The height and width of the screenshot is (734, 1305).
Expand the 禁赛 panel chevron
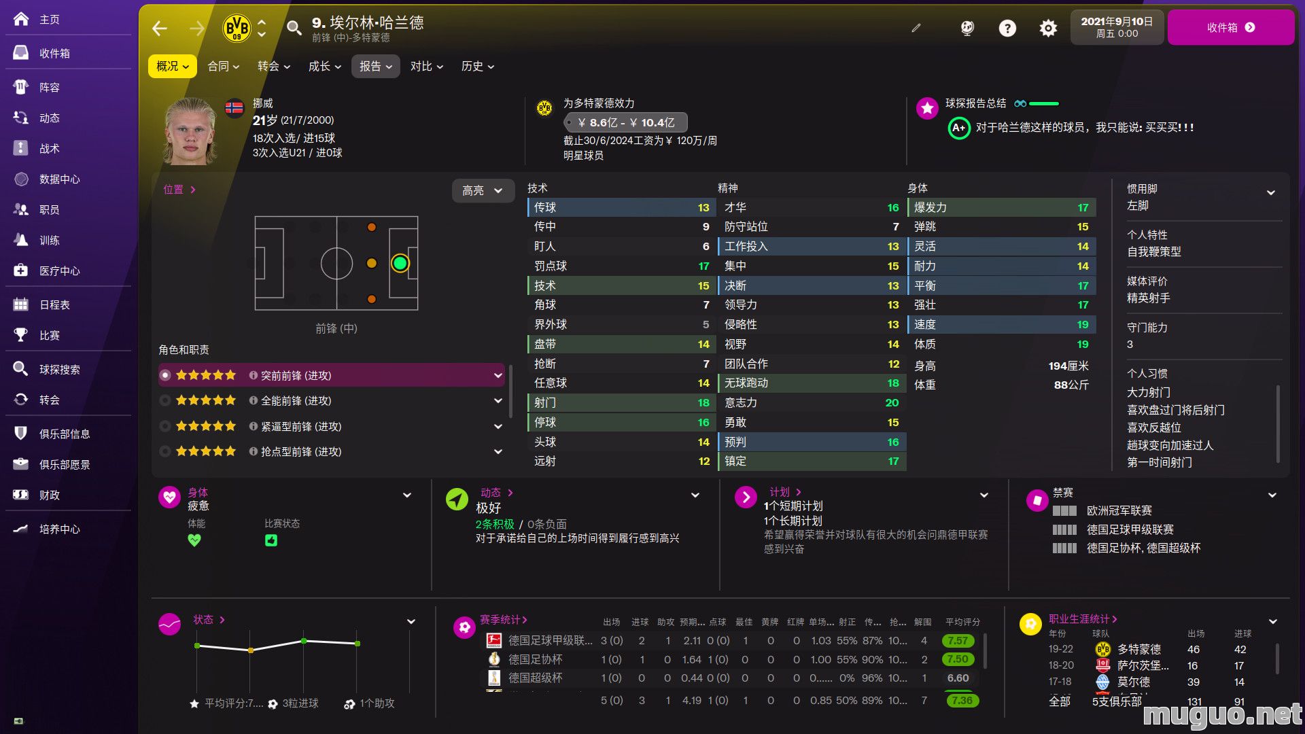coord(1272,495)
